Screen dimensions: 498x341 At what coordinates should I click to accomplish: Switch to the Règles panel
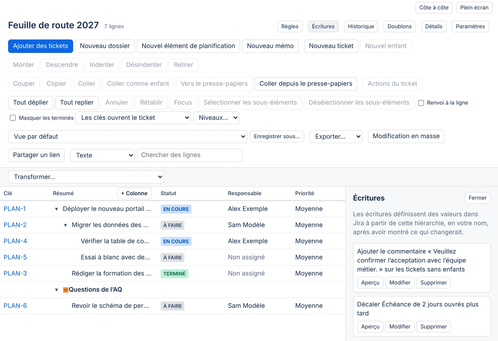(290, 26)
